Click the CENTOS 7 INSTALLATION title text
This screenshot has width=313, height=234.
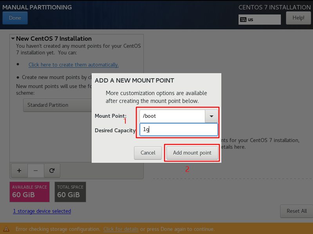pyautogui.click(x=275, y=7)
